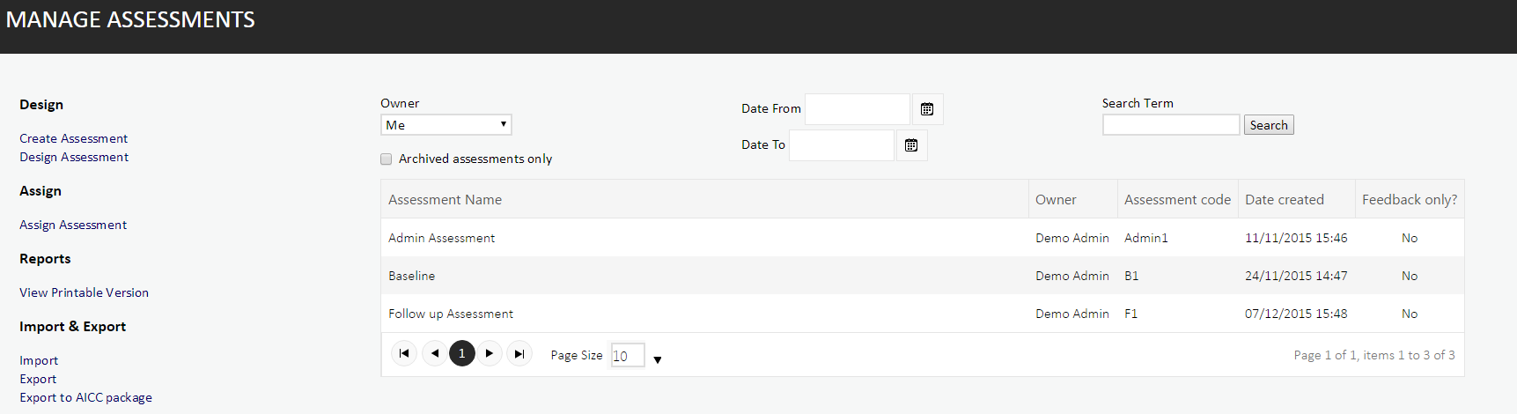Open the Date From calendar picker
Viewport: 1517px width, 414px height.
point(927,109)
